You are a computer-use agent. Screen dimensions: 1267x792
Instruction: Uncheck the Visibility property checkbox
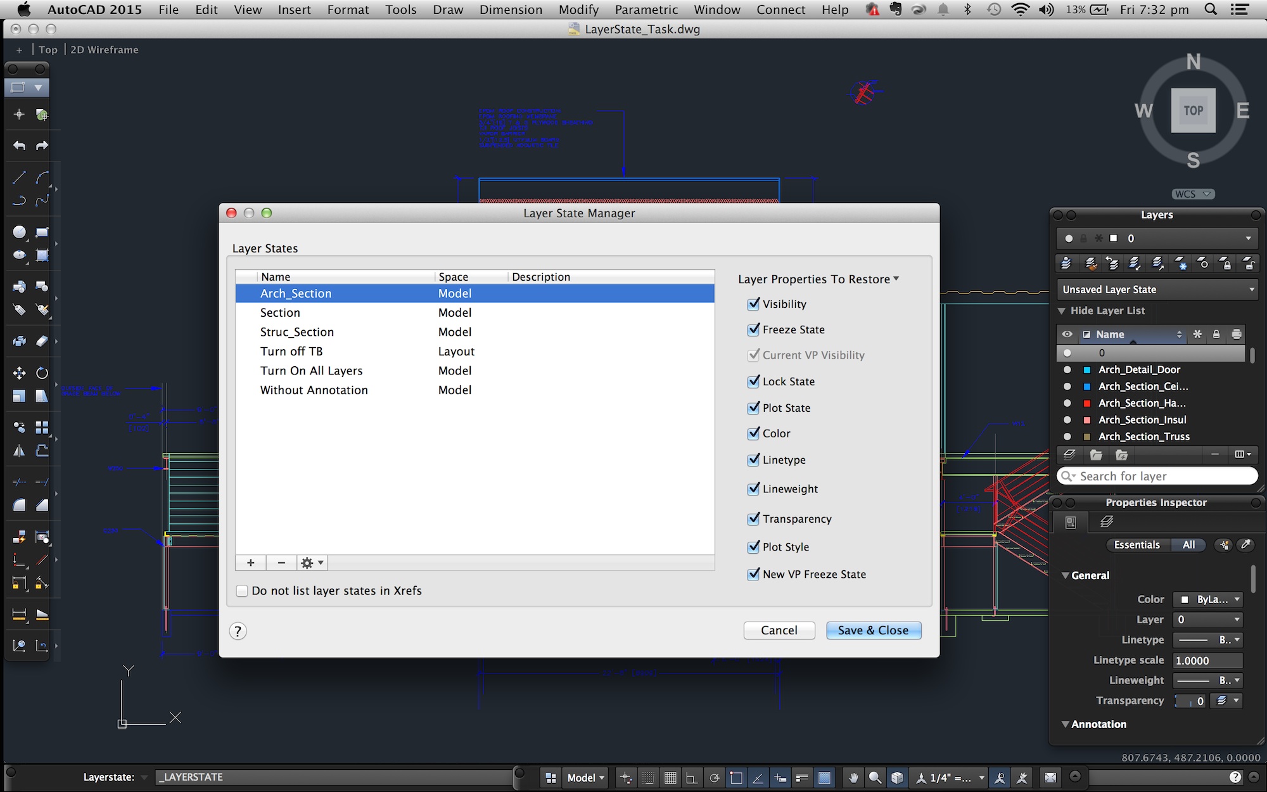[753, 304]
